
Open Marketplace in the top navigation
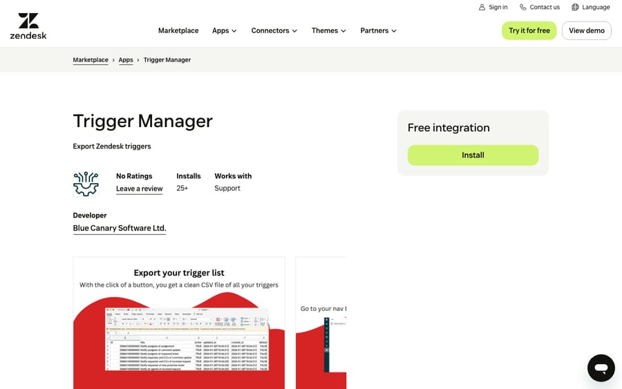178,30
